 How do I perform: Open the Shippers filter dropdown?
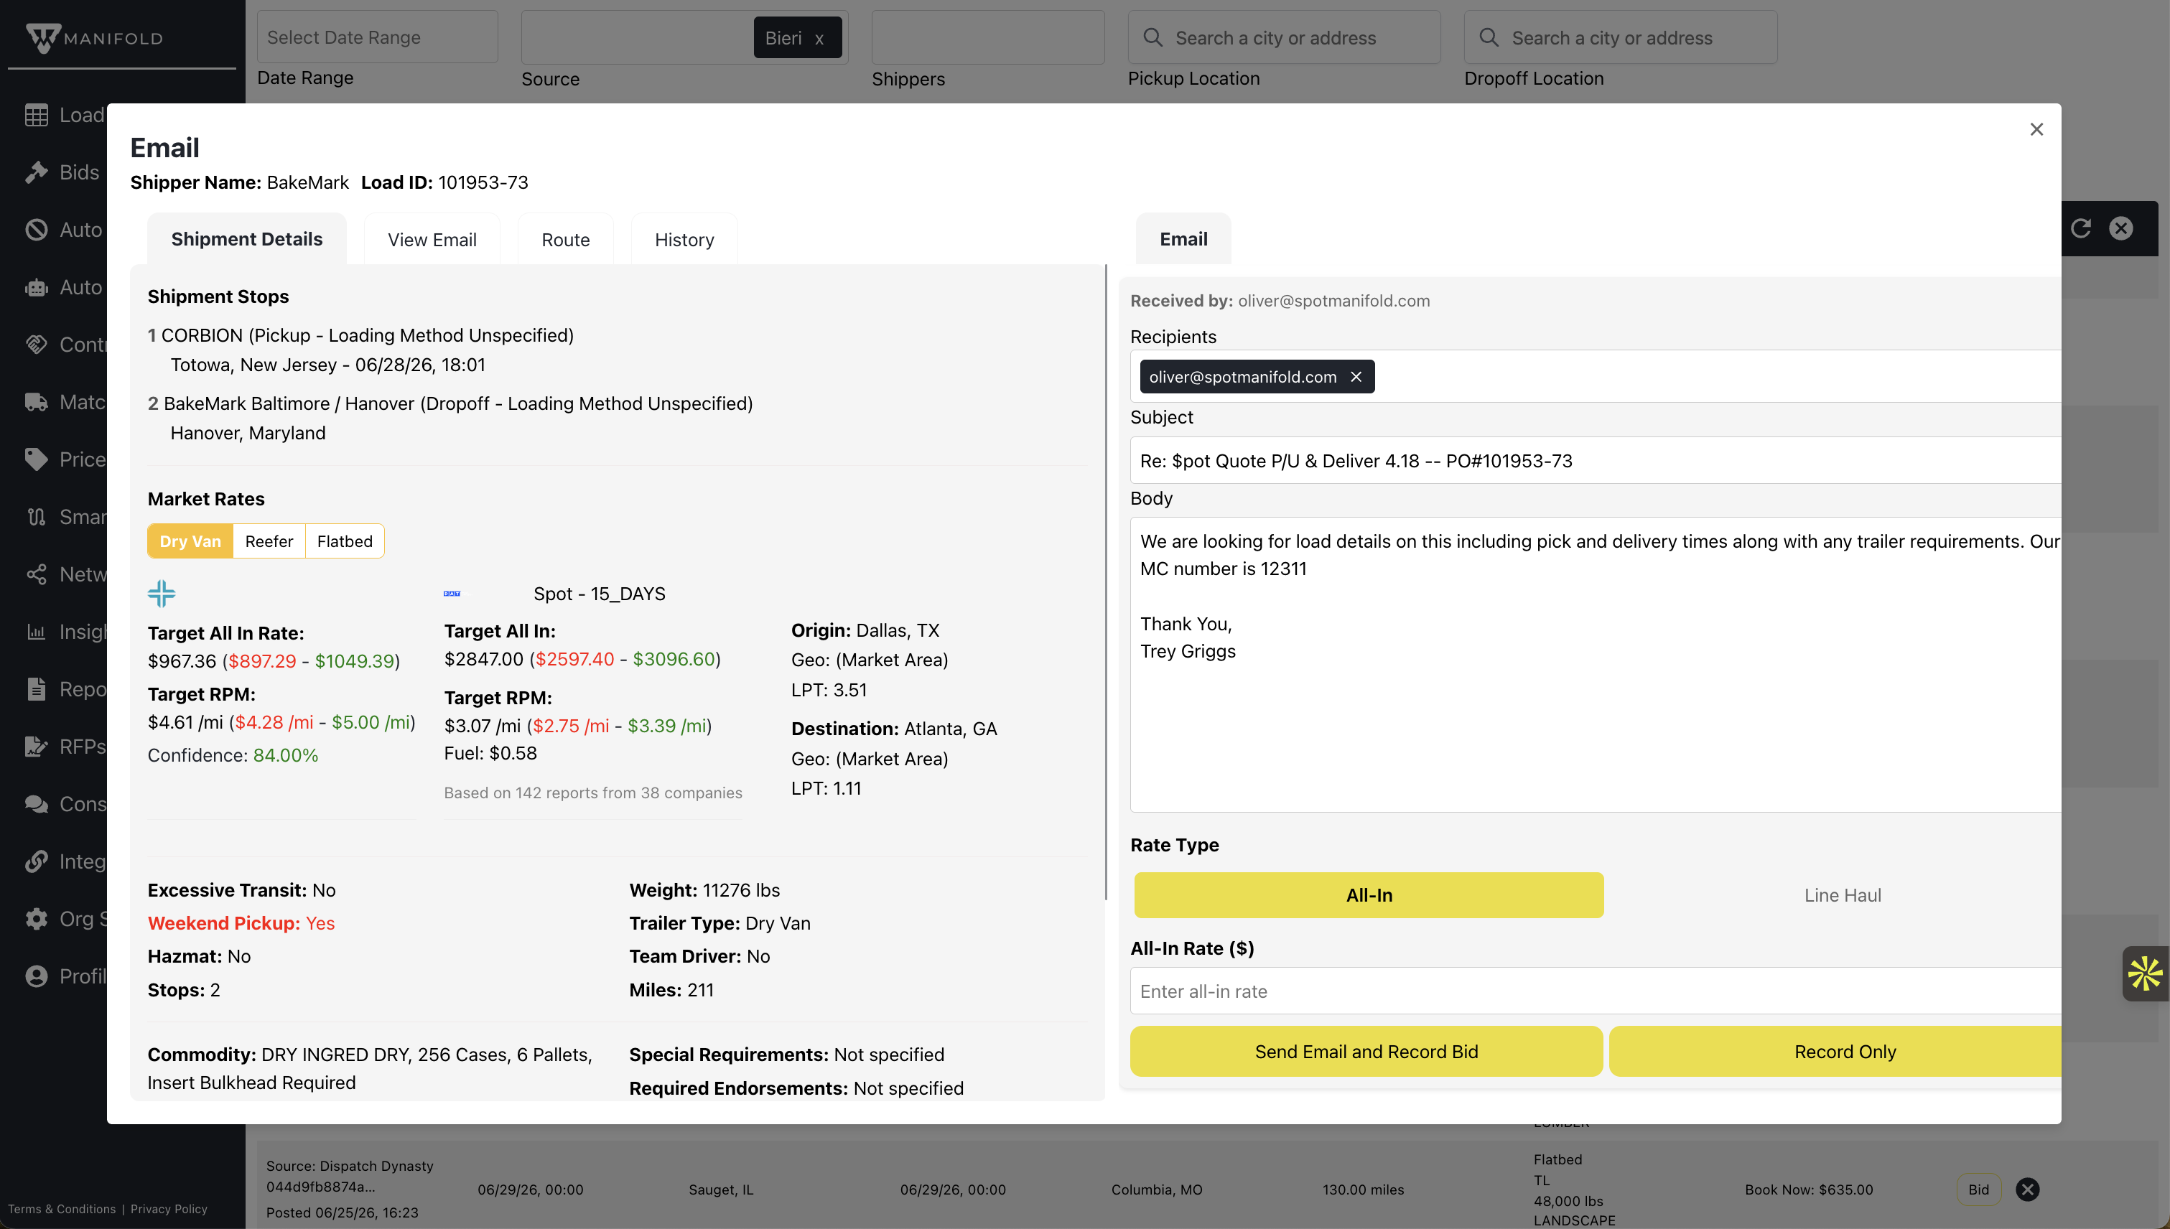point(988,37)
